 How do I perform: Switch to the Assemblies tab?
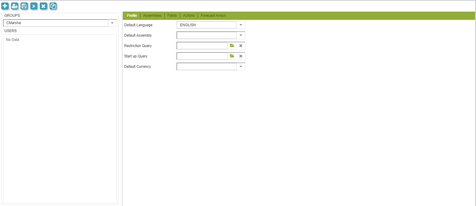[152, 16]
